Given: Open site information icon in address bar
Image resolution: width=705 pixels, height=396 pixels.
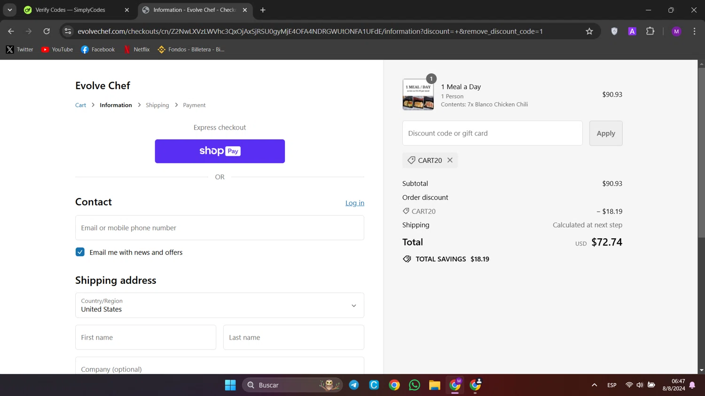Looking at the screenshot, I should (x=68, y=31).
